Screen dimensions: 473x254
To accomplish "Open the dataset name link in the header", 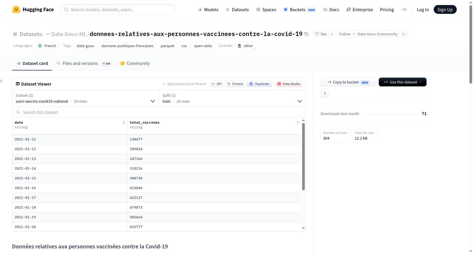I will coord(196,34).
